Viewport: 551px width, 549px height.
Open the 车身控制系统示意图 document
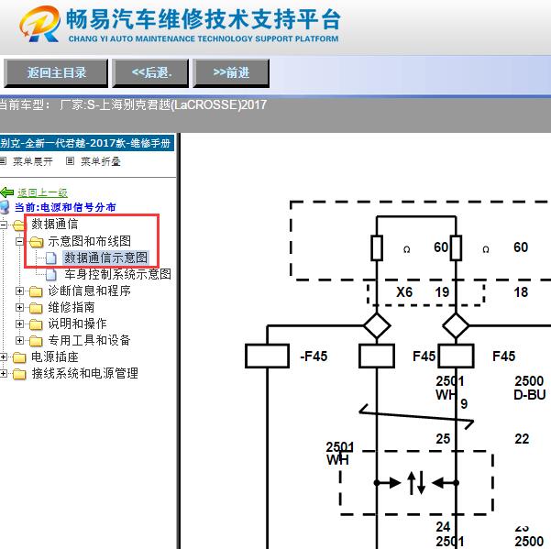pos(117,274)
